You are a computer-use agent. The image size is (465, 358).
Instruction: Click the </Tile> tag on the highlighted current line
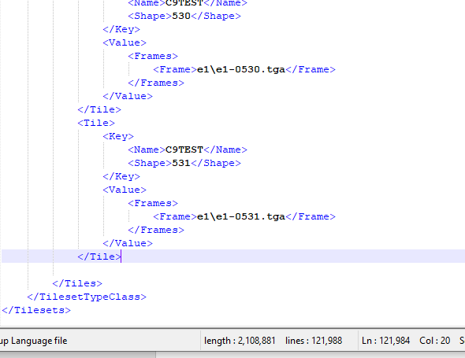click(99, 257)
